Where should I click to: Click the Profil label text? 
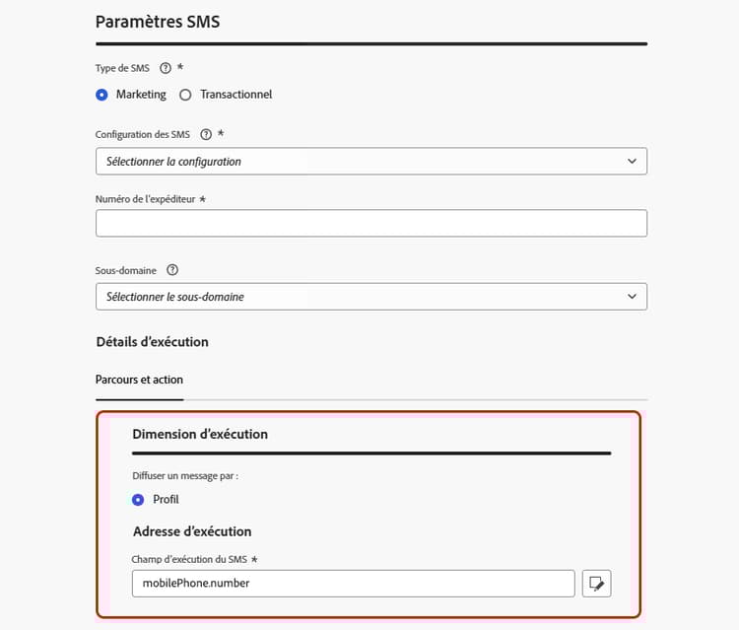tap(166, 500)
